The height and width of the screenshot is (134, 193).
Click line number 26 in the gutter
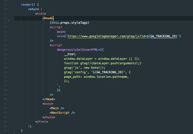(x=5, y=36)
